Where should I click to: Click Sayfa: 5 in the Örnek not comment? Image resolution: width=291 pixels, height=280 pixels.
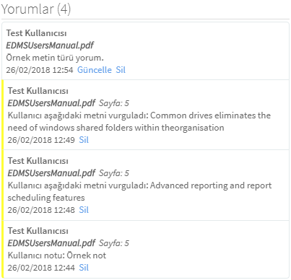pyautogui.click(x=114, y=243)
